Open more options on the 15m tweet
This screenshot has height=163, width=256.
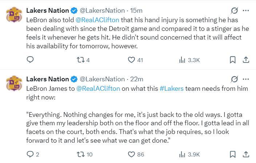pos(246,11)
